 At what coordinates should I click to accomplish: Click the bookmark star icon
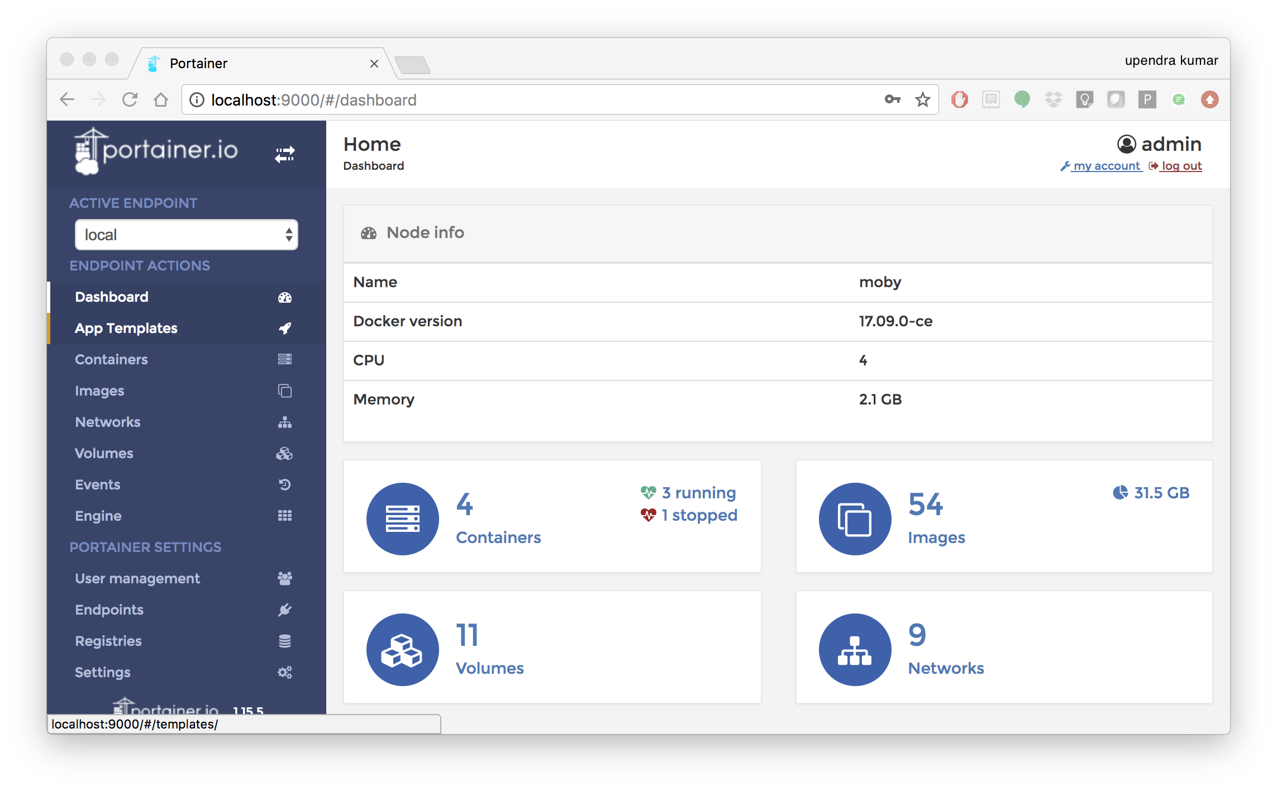[923, 100]
